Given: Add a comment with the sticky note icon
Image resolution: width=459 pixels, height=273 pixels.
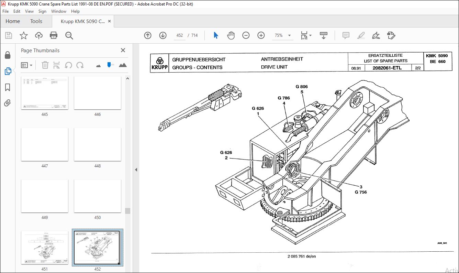Looking at the screenshot, I should coord(346,35).
